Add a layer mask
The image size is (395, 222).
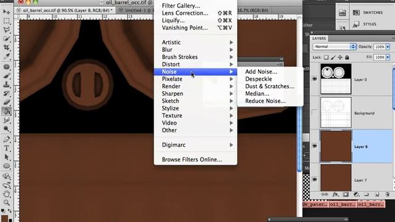pos(346,195)
